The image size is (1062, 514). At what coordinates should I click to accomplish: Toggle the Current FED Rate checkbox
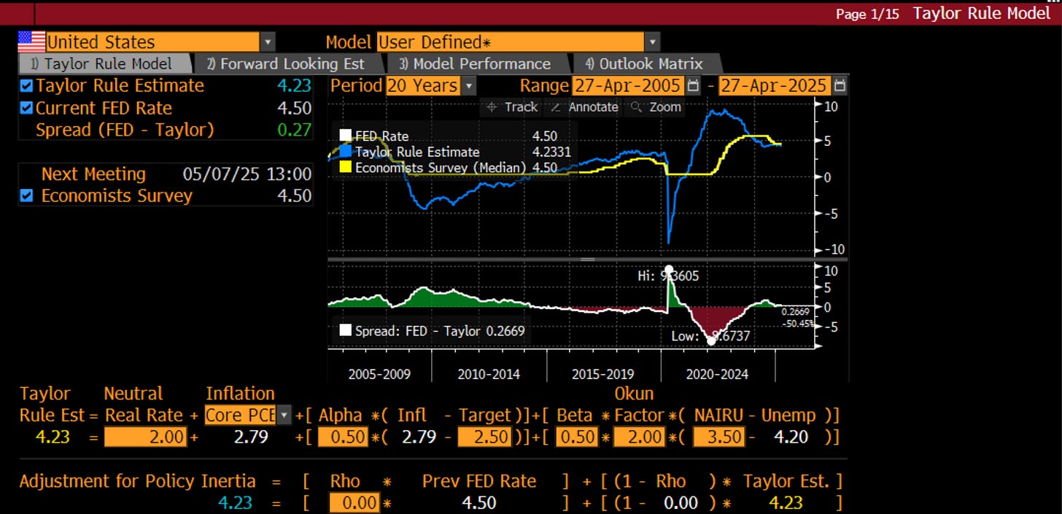pyautogui.click(x=26, y=108)
